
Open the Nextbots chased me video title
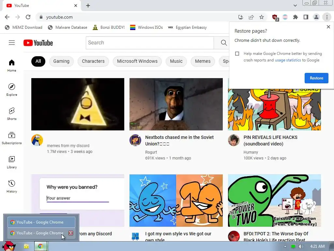pos(179,141)
